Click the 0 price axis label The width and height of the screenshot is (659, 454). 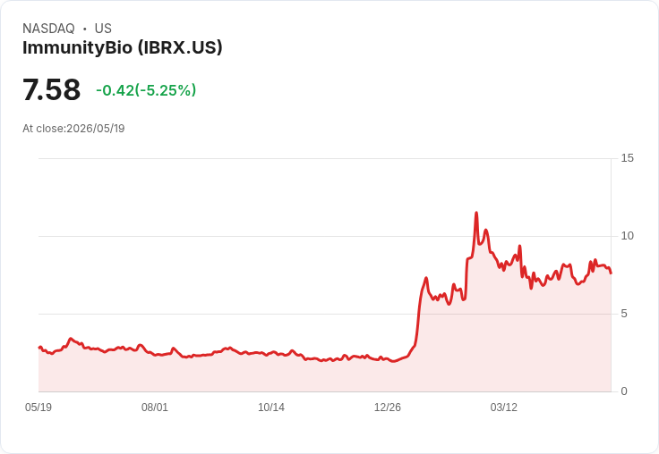(x=624, y=391)
